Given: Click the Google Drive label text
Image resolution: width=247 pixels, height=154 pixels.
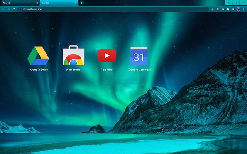Looking at the screenshot, I should pyautogui.click(x=39, y=70).
